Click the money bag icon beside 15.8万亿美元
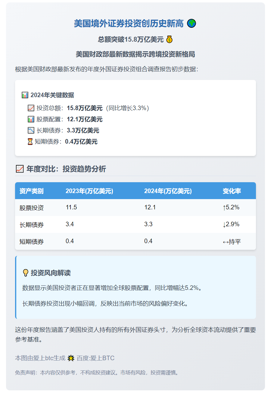The height and width of the screenshot is (400, 271). (170, 40)
